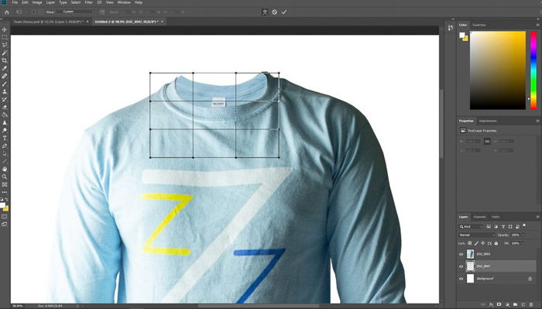
Task: Open the Kind layer filter dropdown
Action: coord(471,227)
